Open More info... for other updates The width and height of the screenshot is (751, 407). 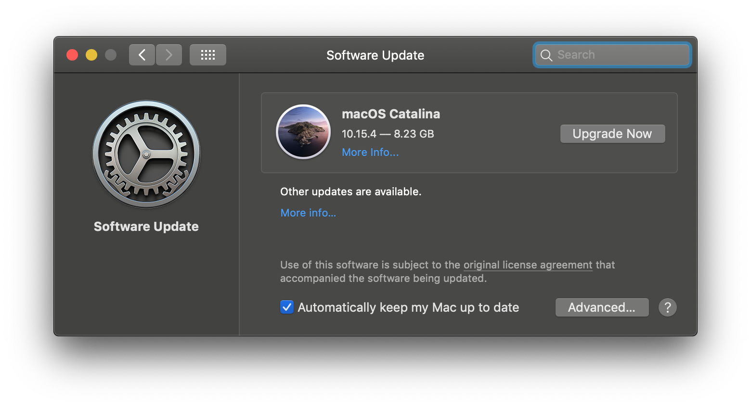308,213
